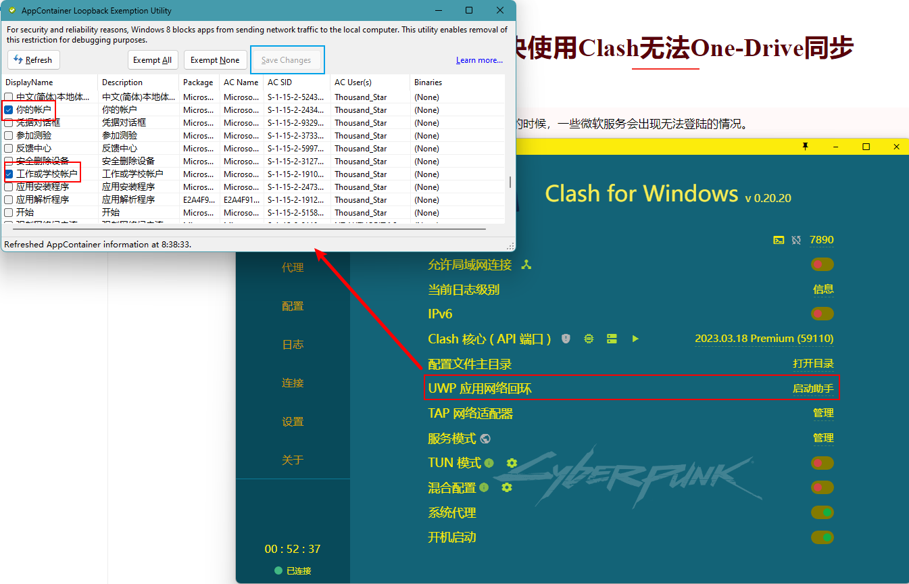Open the 日志 tab in Clash sidebar
The image size is (909, 584).
tap(293, 345)
